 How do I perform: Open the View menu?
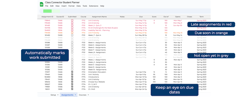[x=58, y=6]
